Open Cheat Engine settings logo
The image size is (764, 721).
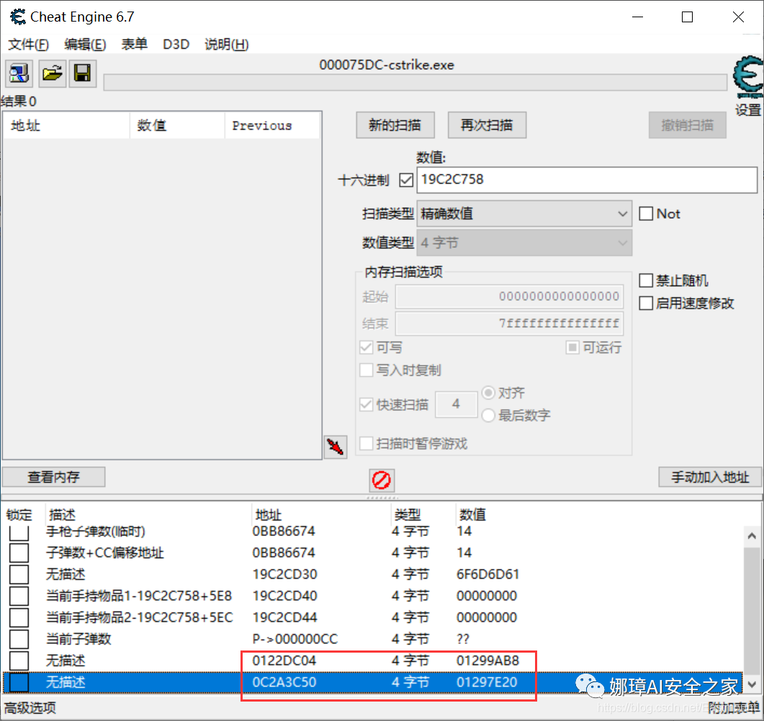(748, 78)
